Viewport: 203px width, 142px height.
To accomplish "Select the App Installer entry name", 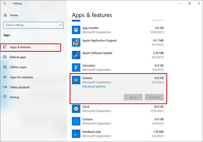I will click(90, 28).
